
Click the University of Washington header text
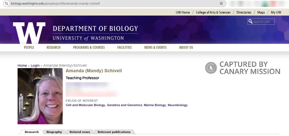(x=88, y=38)
